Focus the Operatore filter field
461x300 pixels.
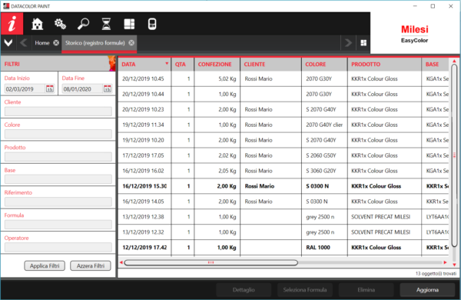58,247
